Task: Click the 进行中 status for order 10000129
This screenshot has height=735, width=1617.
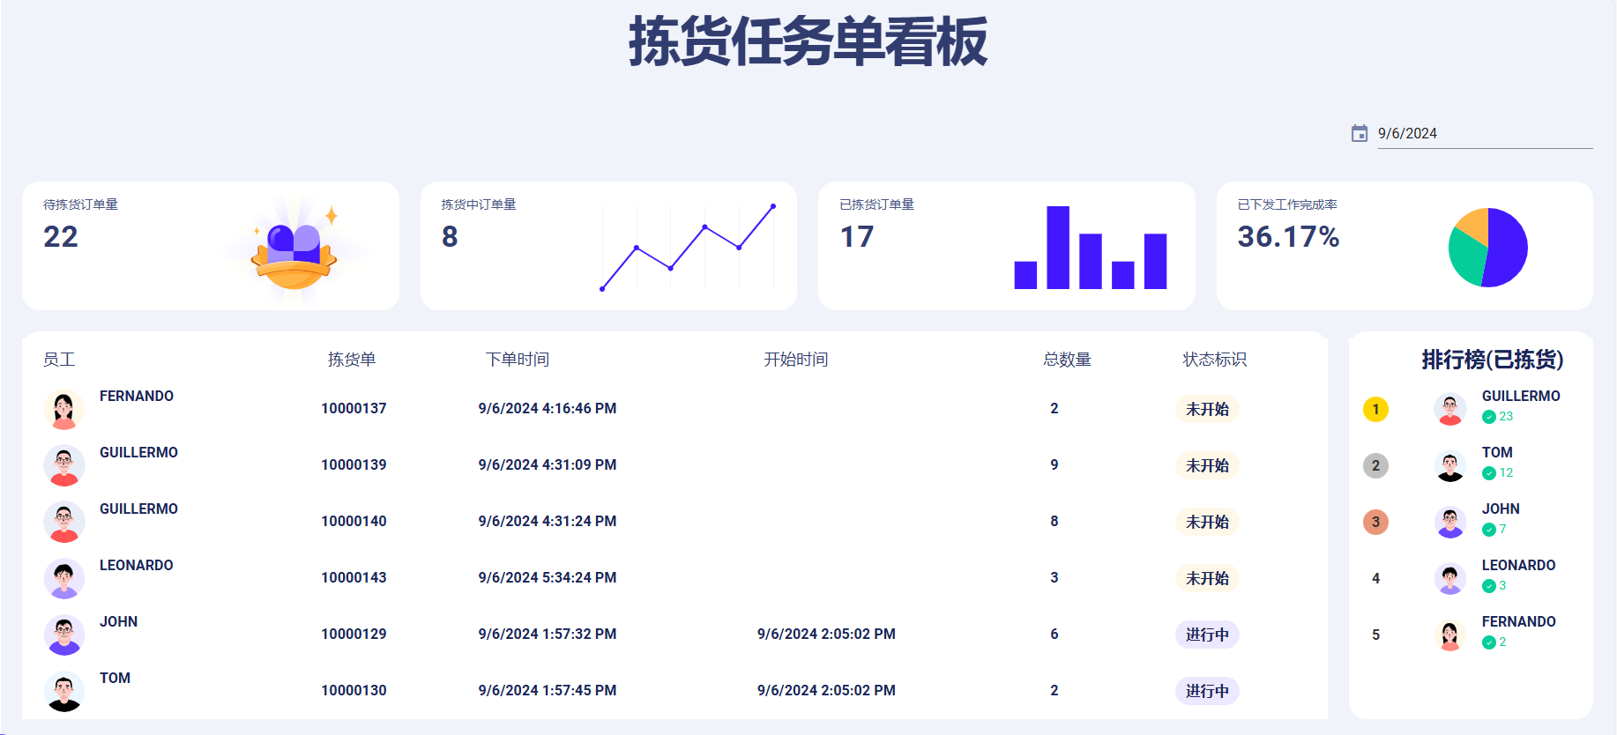Action: (x=1207, y=635)
